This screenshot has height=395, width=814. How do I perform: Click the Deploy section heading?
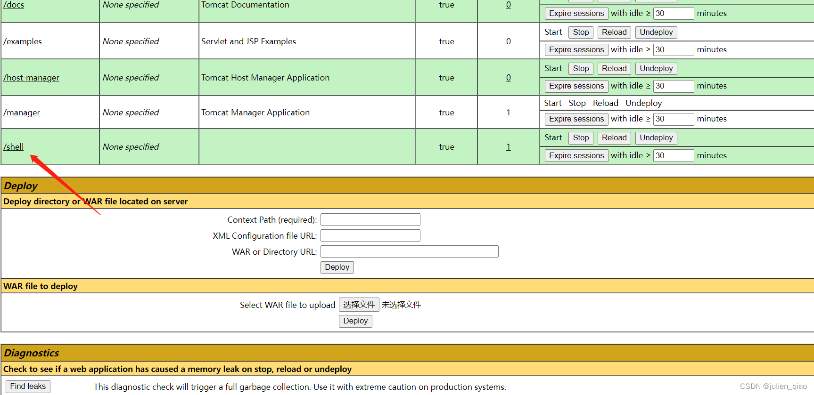pyautogui.click(x=21, y=186)
